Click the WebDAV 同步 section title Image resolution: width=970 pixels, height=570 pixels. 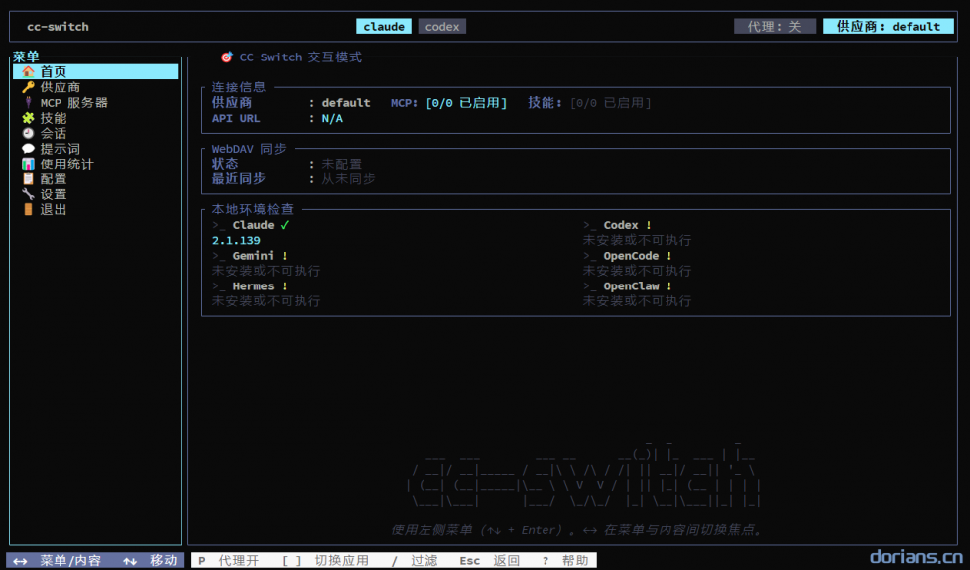(x=249, y=149)
